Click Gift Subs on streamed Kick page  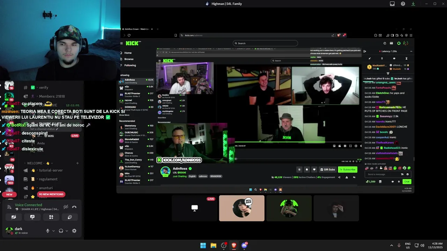(328, 169)
